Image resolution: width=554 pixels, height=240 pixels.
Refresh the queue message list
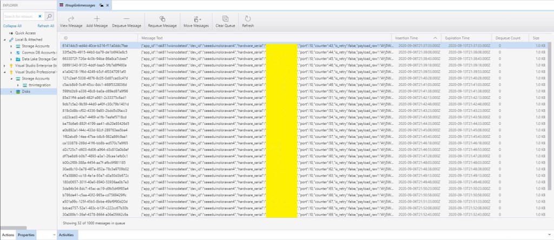tap(248, 18)
